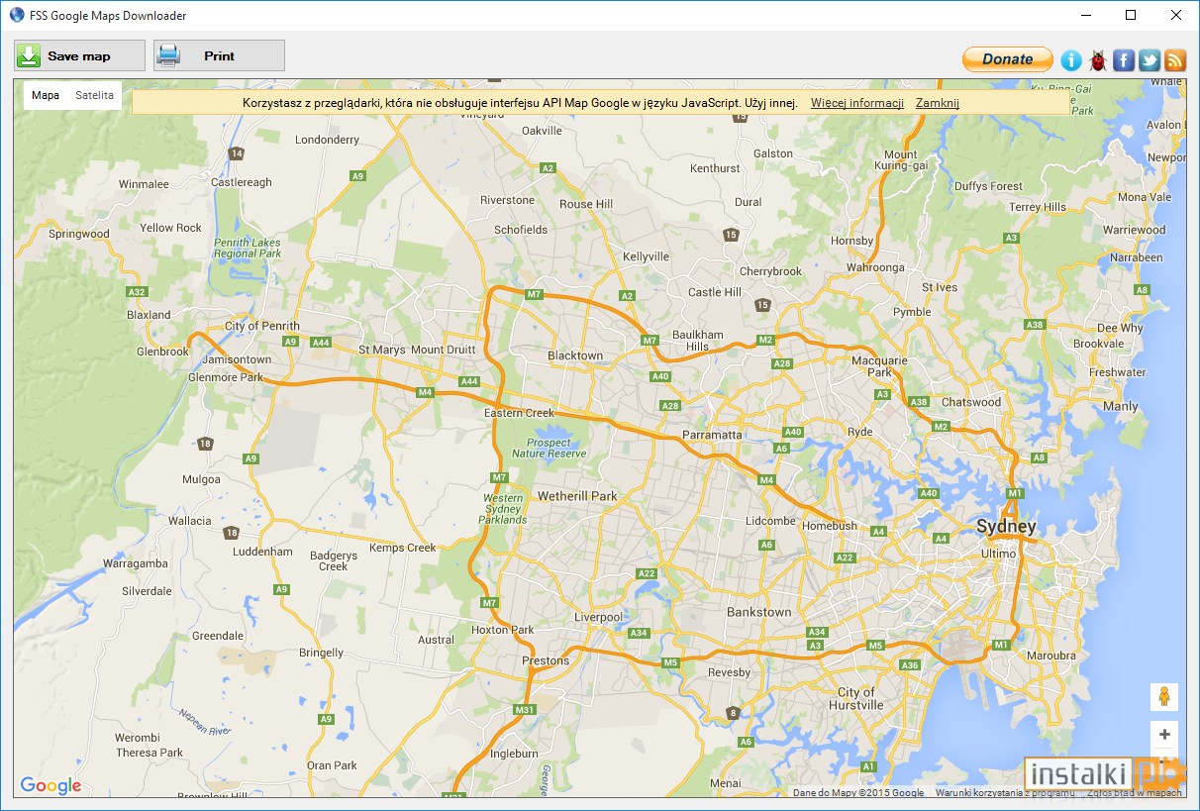Click the Eastern Creek label
The image size is (1200, 811).
(x=520, y=413)
